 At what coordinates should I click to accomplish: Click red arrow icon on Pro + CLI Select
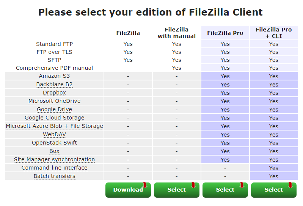290,185
